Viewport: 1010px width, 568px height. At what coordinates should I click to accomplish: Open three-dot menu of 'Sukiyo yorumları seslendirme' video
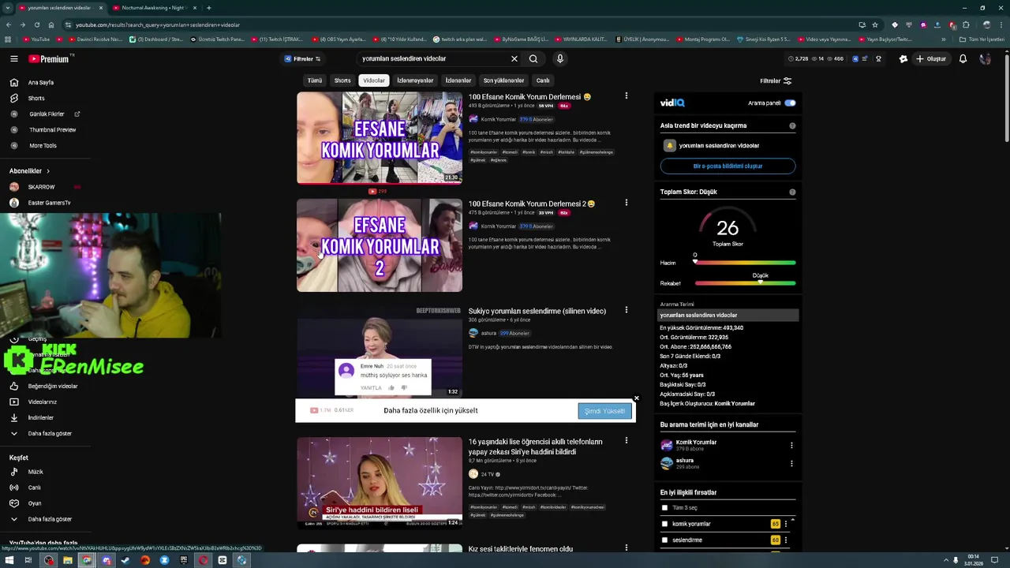coord(627,310)
